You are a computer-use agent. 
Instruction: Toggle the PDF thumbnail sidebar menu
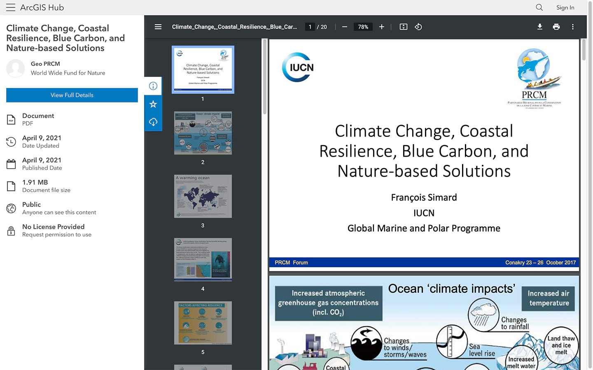tap(158, 27)
